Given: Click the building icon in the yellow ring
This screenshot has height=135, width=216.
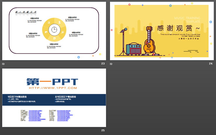Looking at the screenshot, I should pos(48,22).
